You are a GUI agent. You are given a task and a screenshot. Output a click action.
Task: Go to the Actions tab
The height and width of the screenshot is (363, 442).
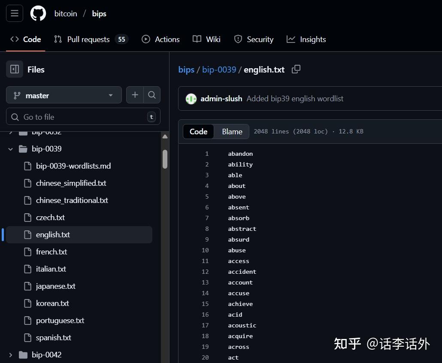tap(160, 39)
